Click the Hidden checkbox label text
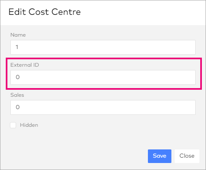 click(29, 125)
